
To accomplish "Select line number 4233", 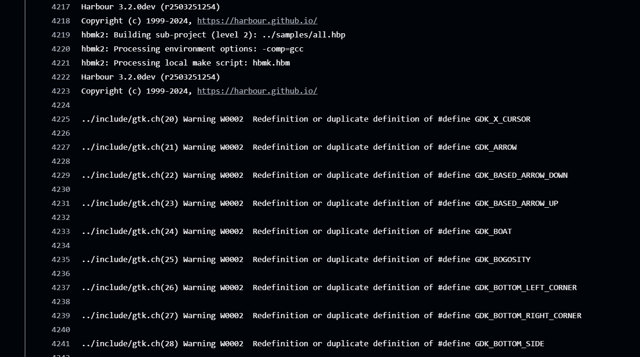I will coord(61,232).
